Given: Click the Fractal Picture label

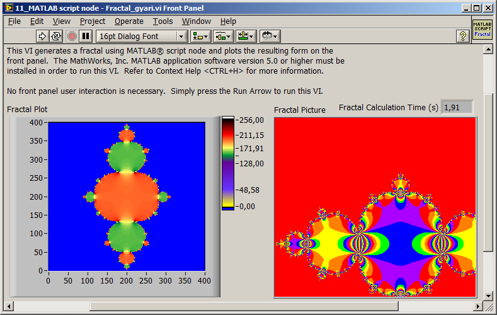Looking at the screenshot, I should click(300, 110).
